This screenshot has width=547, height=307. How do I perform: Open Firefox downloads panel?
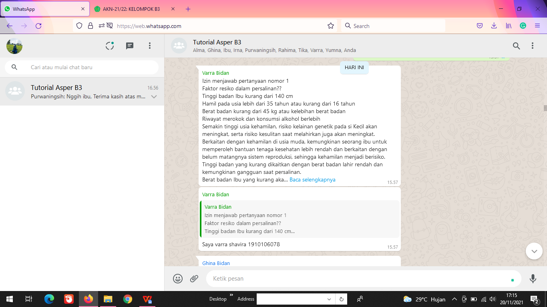tap(494, 26)
